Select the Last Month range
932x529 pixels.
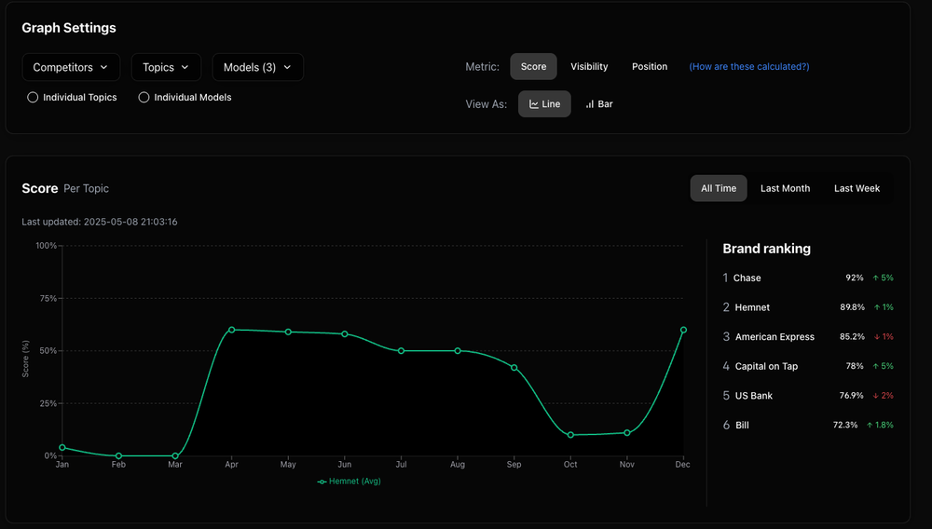(785, 188)
